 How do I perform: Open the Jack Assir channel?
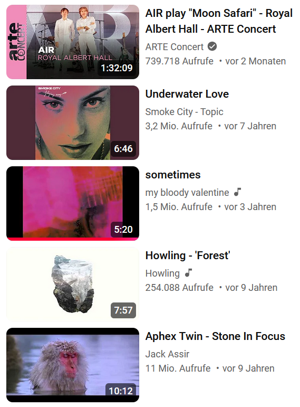167,354
